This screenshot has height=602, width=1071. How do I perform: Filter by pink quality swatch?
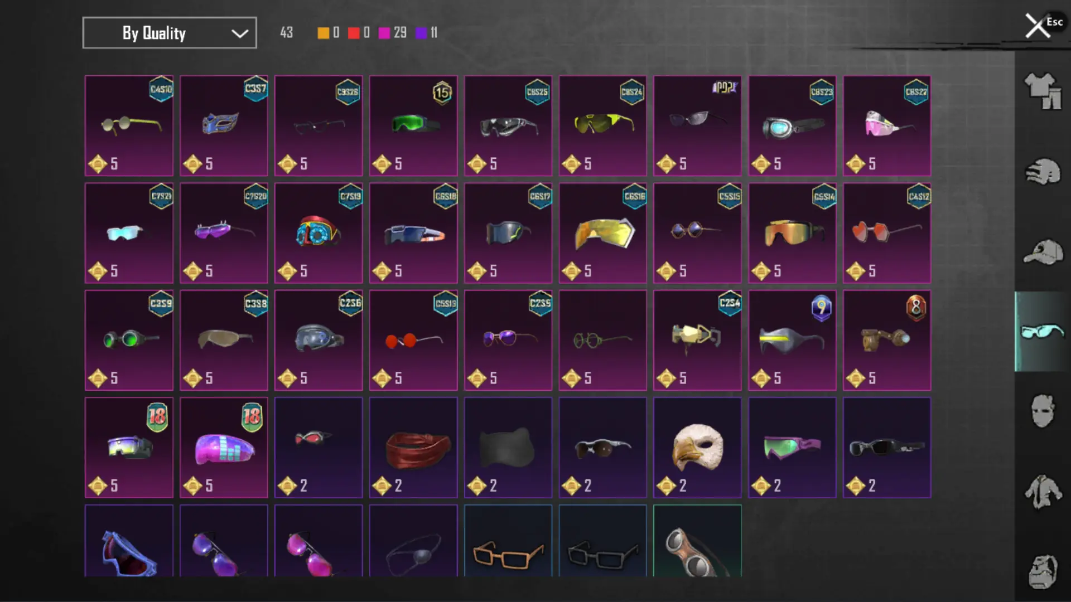click(x=384, y=33)
